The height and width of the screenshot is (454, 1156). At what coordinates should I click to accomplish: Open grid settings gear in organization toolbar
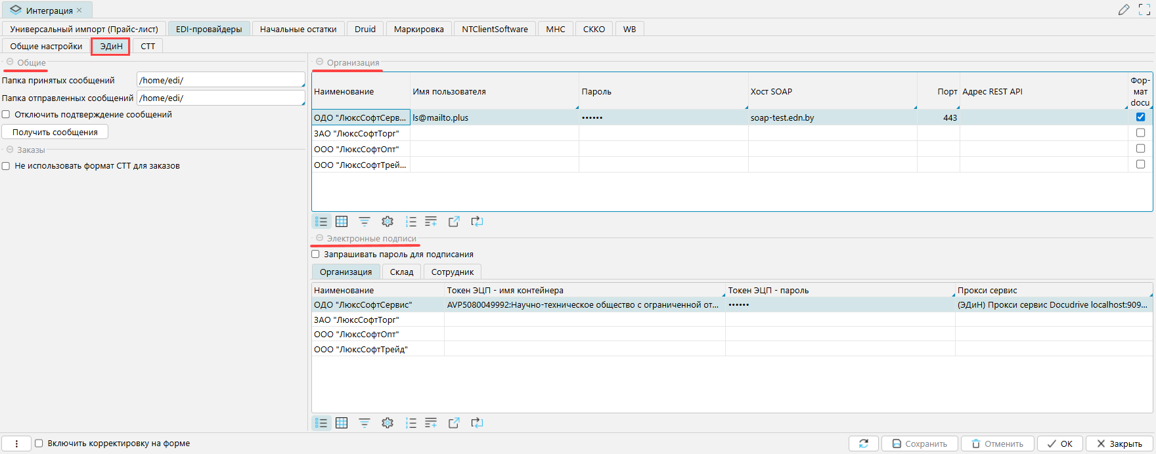coord(388,222)
